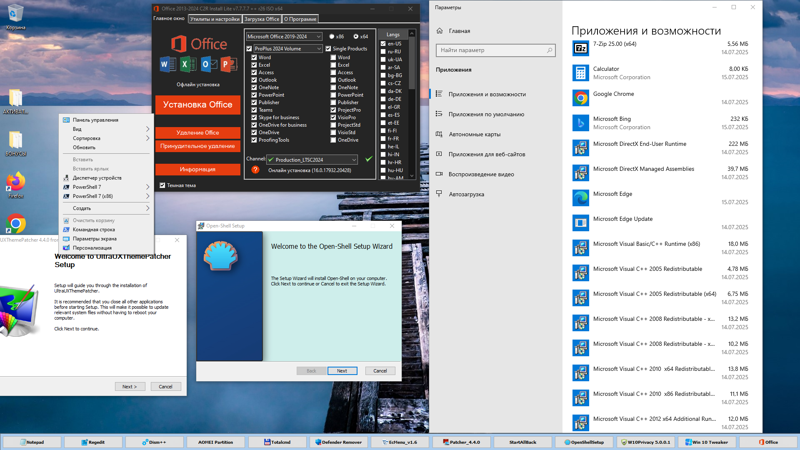This screenshot has width=800, height=450.
Task: Launch Notepad from bottom launcher bar
Action: [32, 442]
